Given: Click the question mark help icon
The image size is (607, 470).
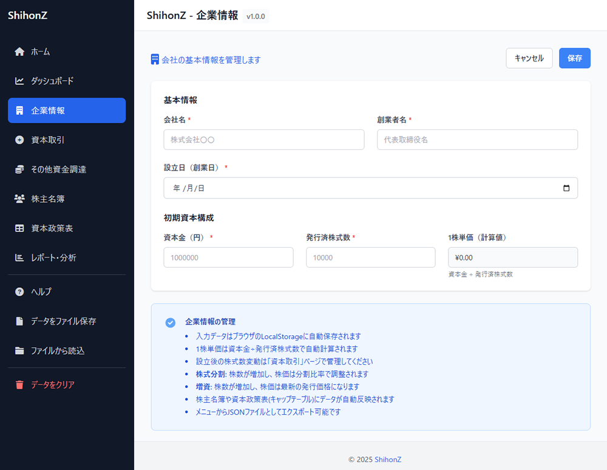Looking at the screenshot, I should point(19,291).
